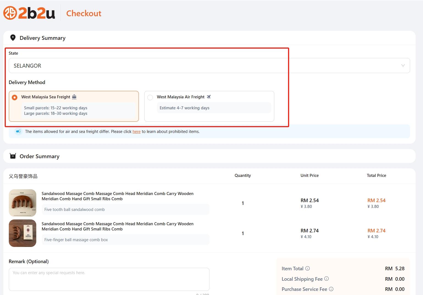
Task: Click the first Sandalwood Massage Comb product title
Action: [117, 196]
